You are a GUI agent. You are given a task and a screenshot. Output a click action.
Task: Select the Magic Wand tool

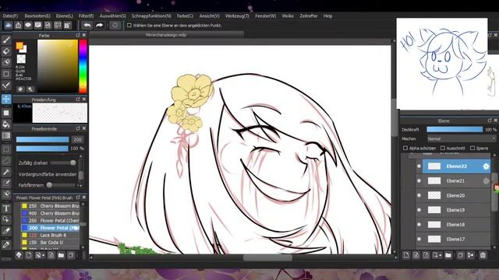coord(6,172)
